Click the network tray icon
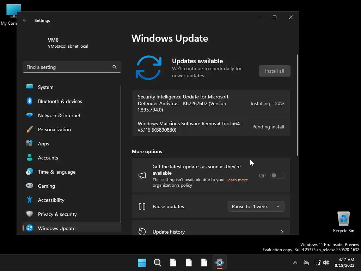361x271 pixels. [x=318, y=263]
